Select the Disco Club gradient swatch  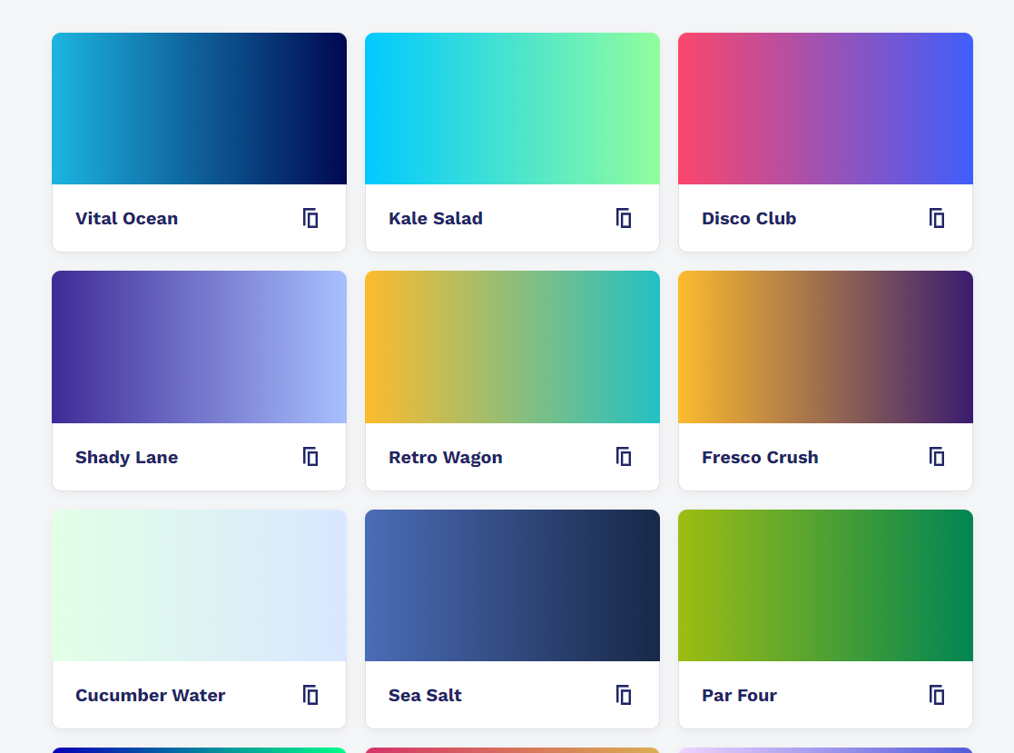point(825,109)
